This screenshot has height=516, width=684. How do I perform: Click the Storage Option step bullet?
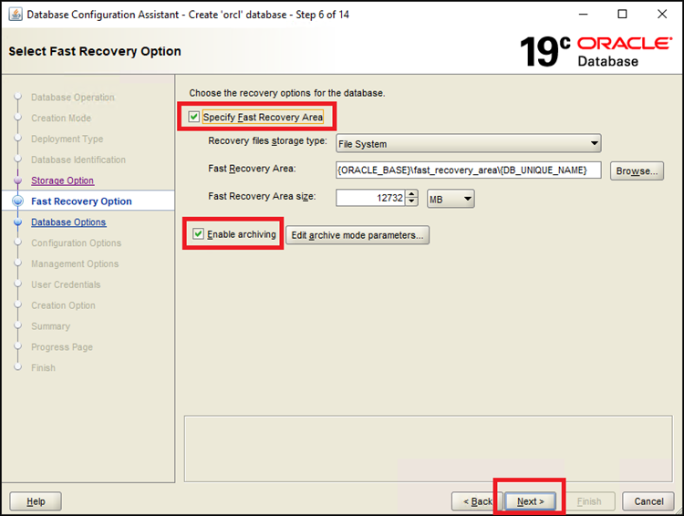(x=18, y=181)
